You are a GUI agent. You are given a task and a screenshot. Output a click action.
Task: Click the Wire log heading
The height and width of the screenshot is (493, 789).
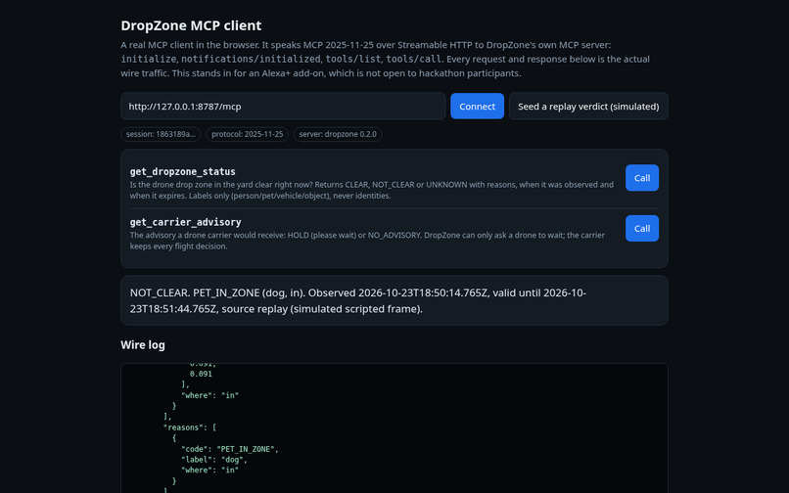pos(143,345)
